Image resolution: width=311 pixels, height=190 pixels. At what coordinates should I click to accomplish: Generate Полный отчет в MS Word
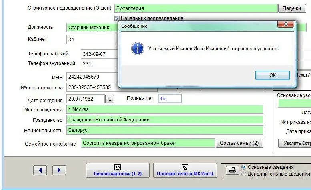point(185,170)
